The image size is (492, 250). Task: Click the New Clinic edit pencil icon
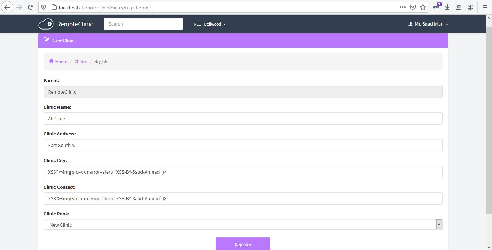(x=46, y=40)
